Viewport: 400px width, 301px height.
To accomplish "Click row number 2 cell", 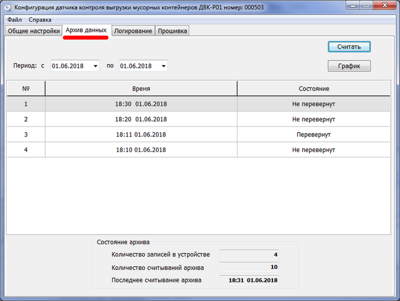I will [x=26, y=119].
